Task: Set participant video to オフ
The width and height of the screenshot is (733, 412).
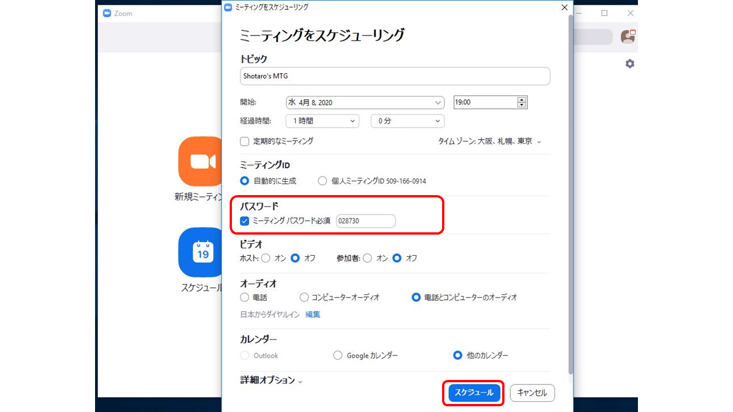Action: tap(397, 258)
